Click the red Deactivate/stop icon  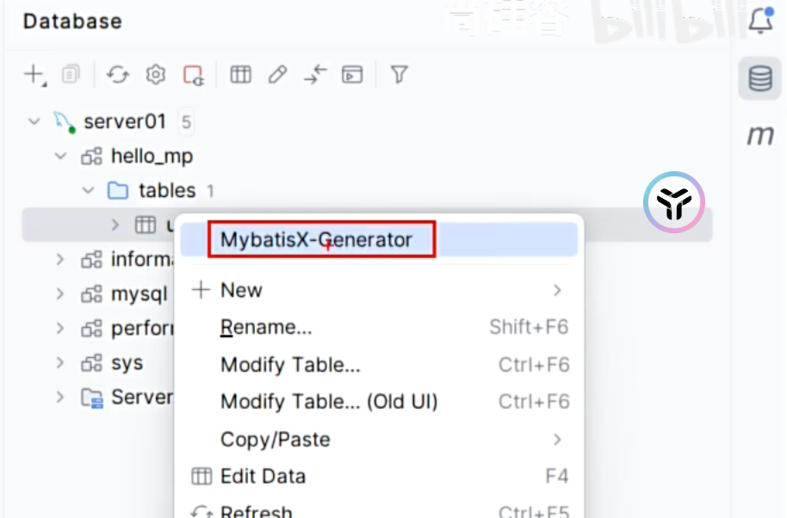click(194, 76)
